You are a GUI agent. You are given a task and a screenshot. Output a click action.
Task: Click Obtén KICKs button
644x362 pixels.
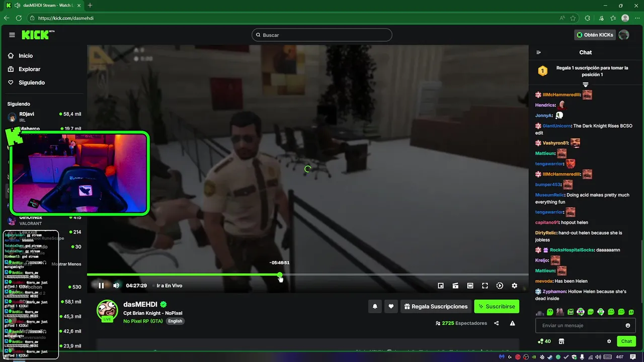coord(595,35)
